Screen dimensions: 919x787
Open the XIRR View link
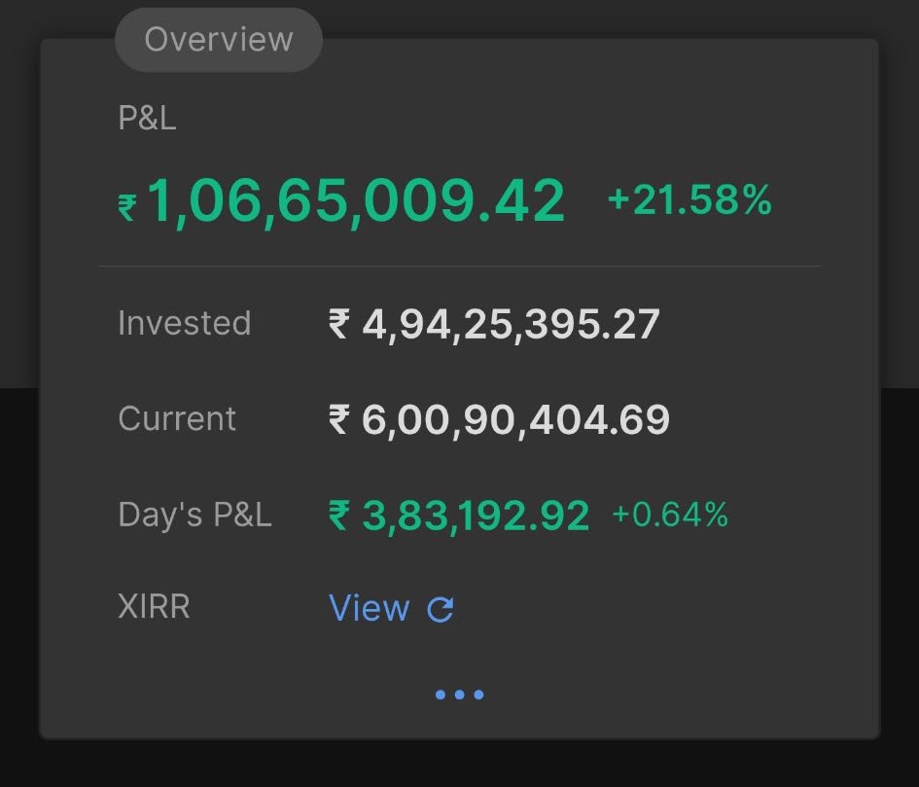pos(370,608)
